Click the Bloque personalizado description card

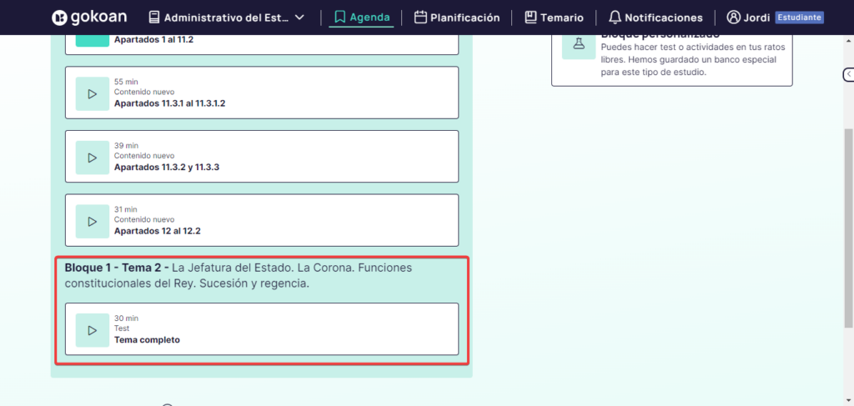692,58
